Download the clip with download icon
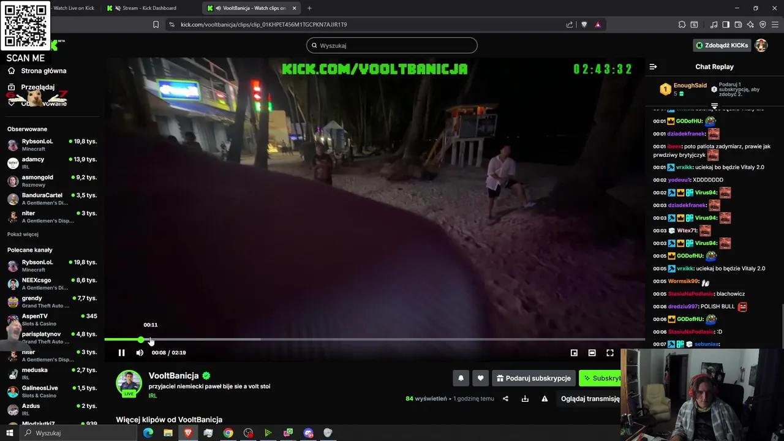This screenshot has height=441, width=784. [x=525, y=399]
